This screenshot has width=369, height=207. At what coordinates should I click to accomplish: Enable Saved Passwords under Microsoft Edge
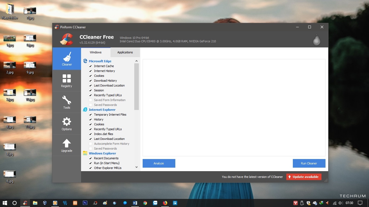(x=90, y=105)
